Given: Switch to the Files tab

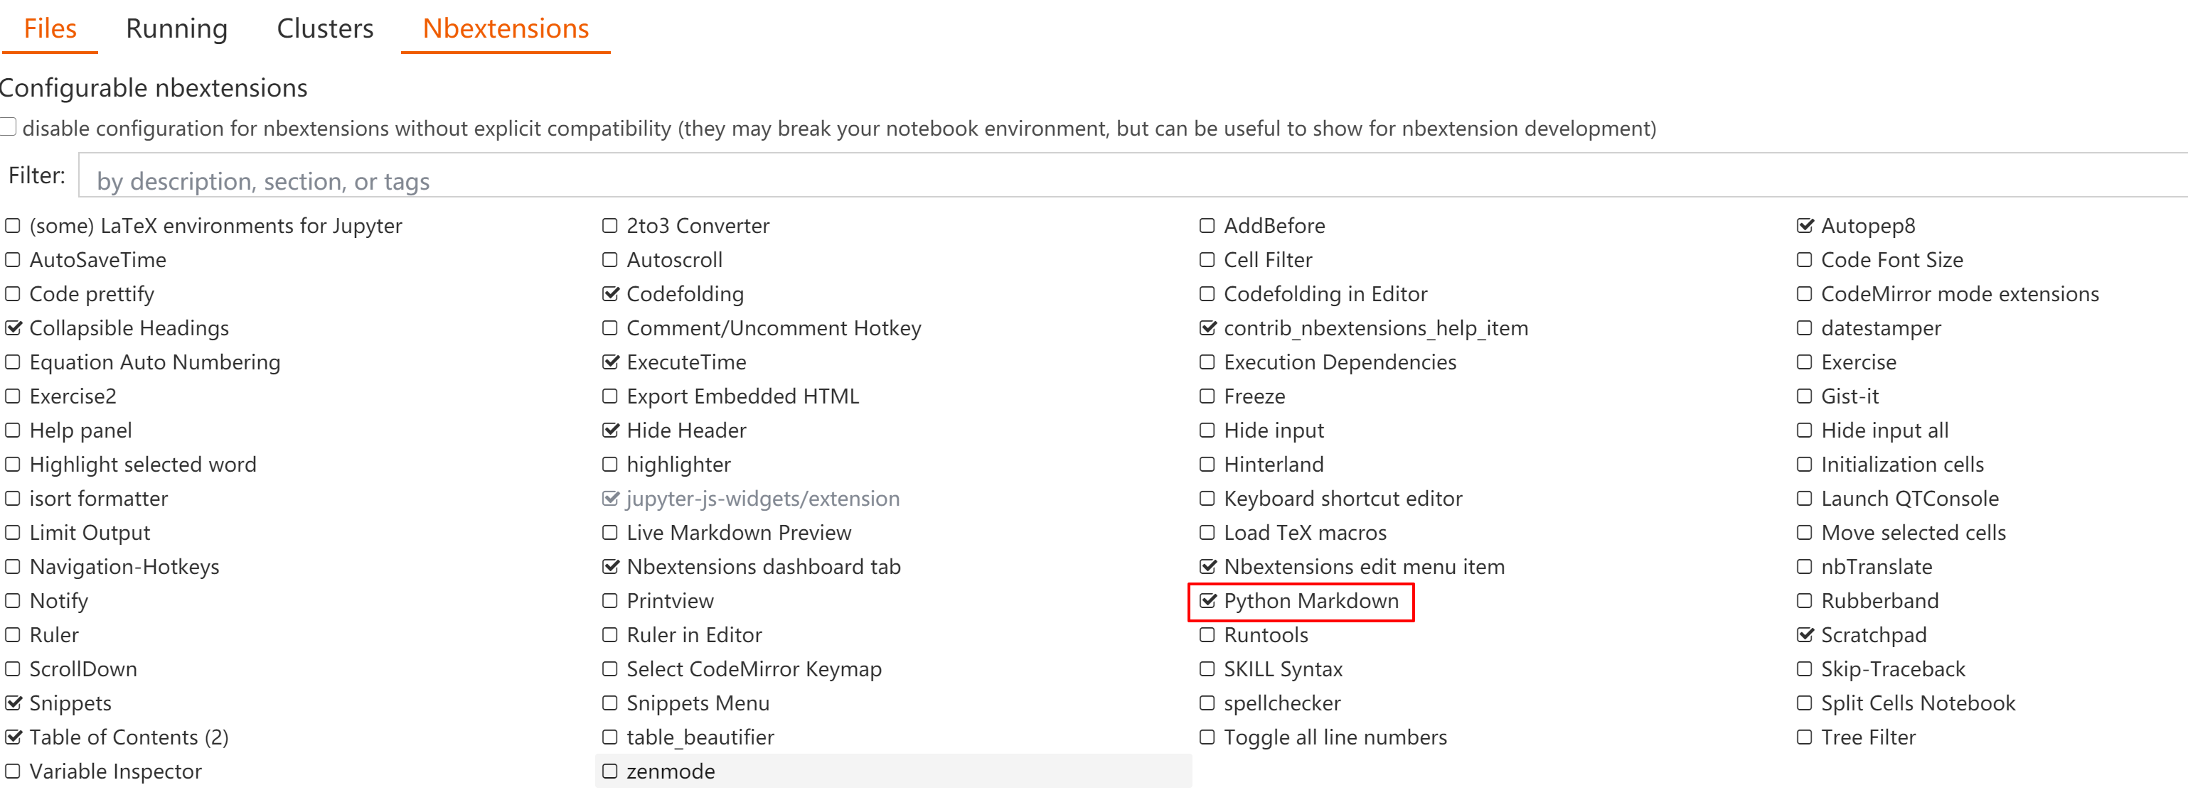Looking at the screenshot, I should (50, 28).
